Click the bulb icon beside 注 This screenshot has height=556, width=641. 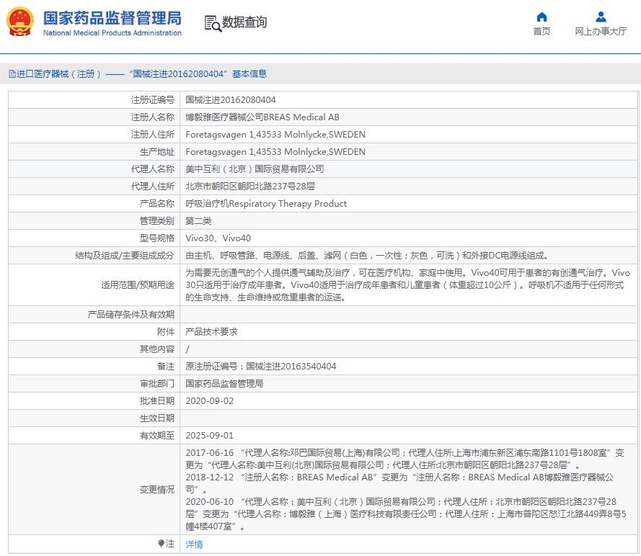[161, 543]
